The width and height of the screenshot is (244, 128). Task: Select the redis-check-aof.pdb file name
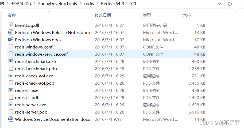34,83
